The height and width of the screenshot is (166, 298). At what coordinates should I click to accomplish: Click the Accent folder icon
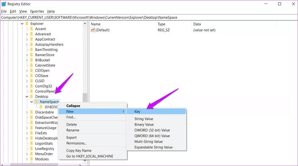pos(32,29)
